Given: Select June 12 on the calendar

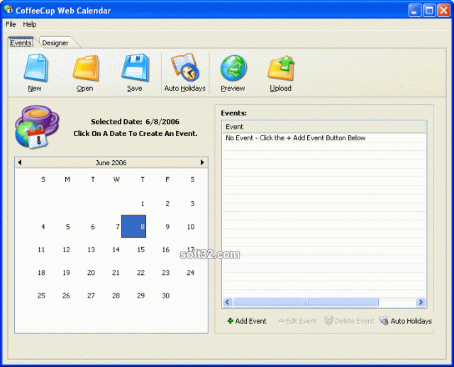Looking at the screenshot, I should pos(66,249).
